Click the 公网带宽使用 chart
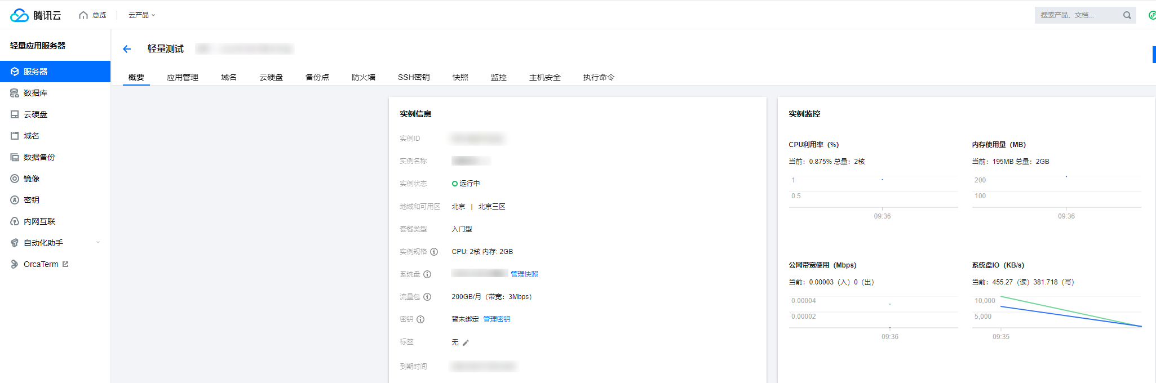The image size is (1156, 383). coord(873,318)
